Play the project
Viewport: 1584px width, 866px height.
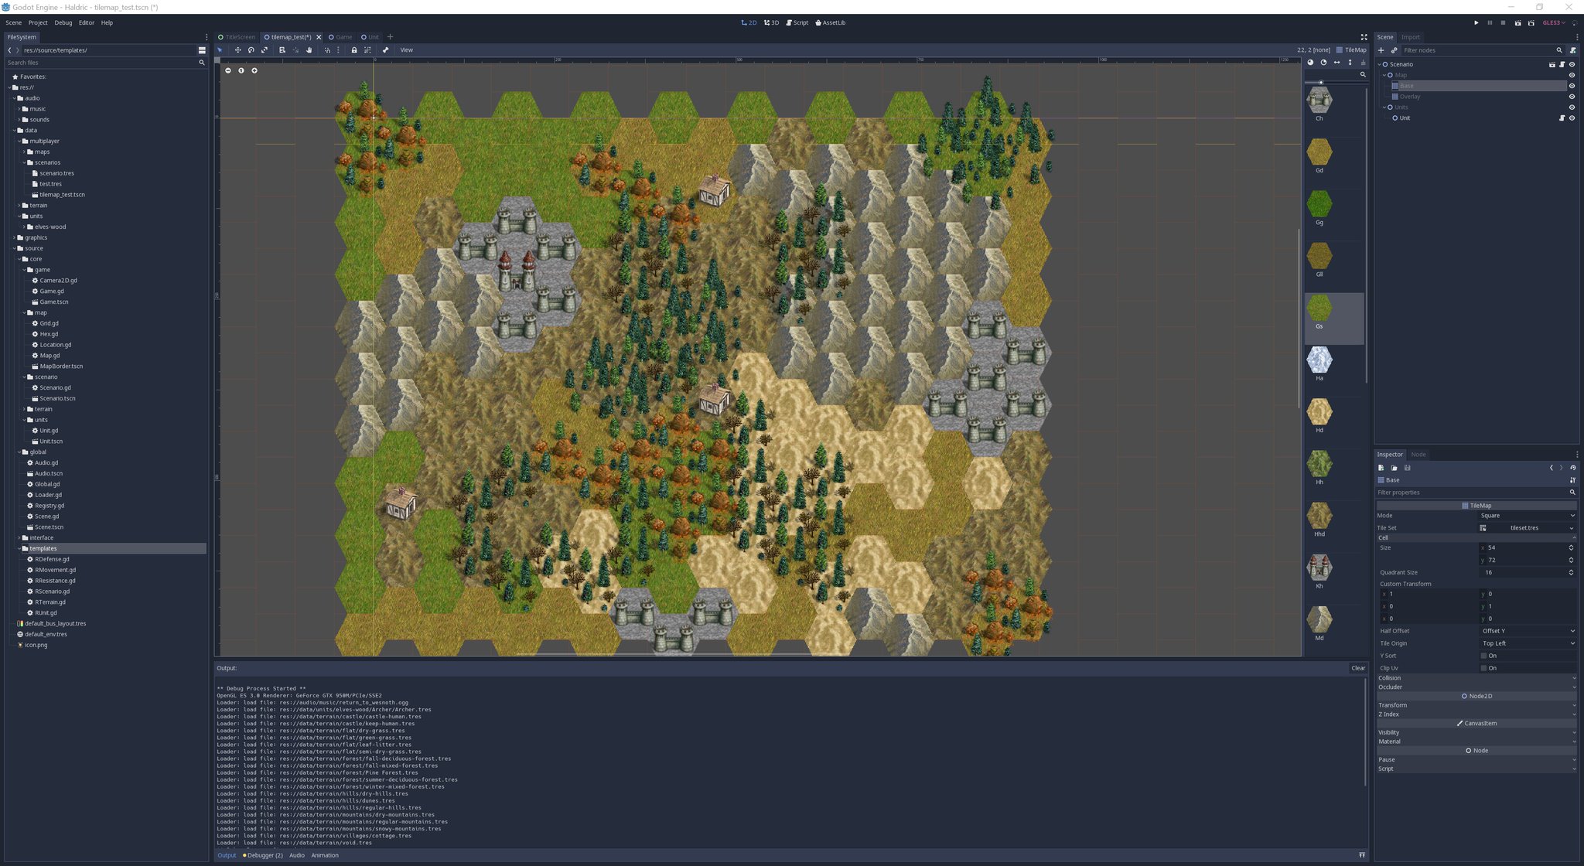tap(1476, 22)
